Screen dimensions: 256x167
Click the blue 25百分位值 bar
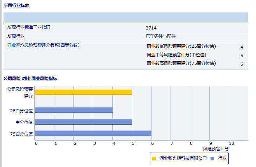pos(73,110)
